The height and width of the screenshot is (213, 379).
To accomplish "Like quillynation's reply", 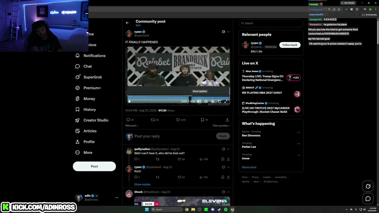I will coord(179,159).
